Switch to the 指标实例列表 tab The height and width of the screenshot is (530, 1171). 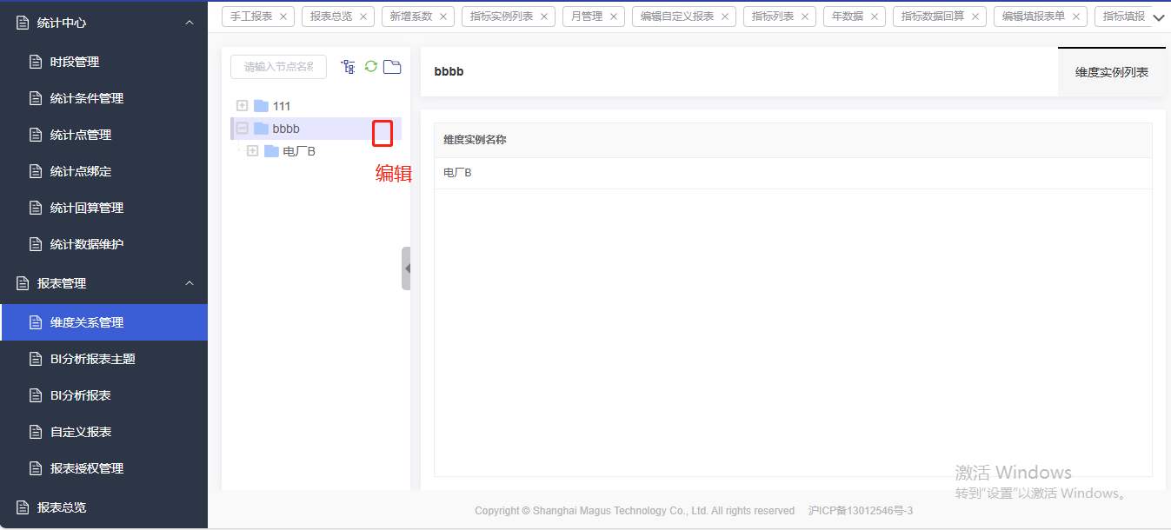click(x=502, y=17)
